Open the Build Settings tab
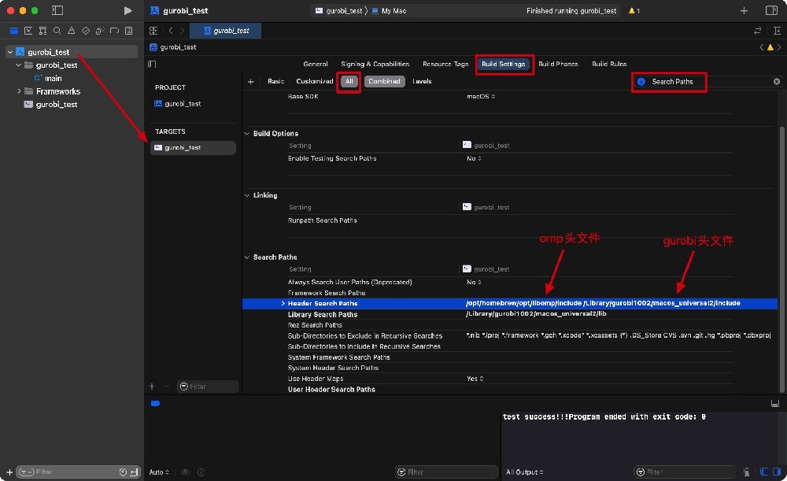The image size is (787, 481). pyautogui.click(x=504, y=64)
